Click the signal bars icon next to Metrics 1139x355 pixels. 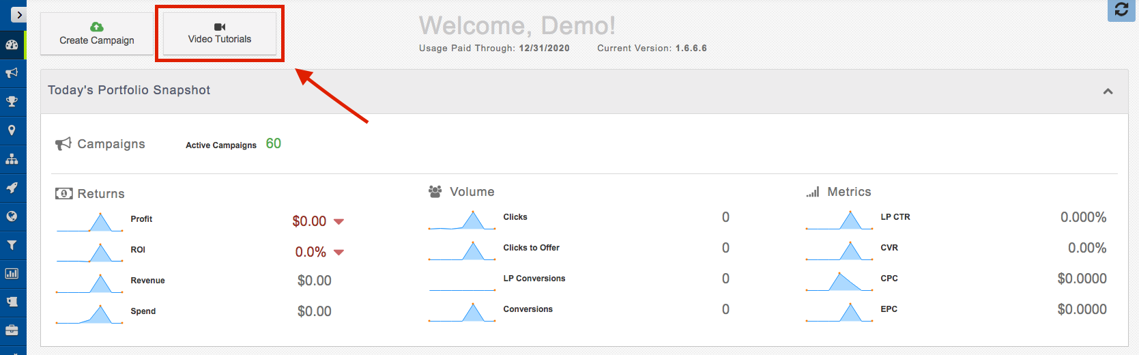click(x=812, y=193)
